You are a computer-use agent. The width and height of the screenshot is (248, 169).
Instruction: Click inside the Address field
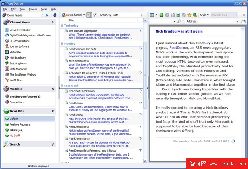(x=216, y=21)
